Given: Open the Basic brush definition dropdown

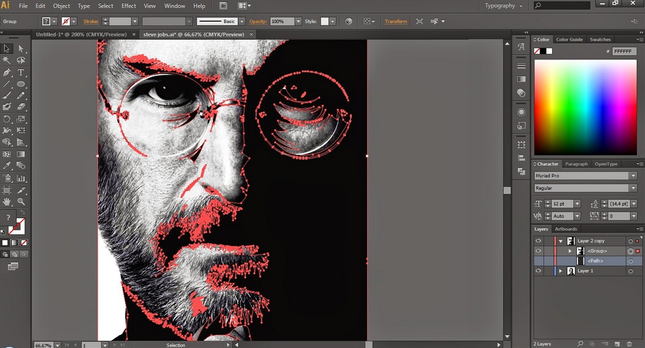Looking at the screenshot, I should (242, 21).
